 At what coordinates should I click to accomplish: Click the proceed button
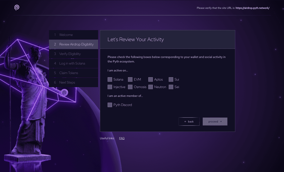(x=215, y=121)
